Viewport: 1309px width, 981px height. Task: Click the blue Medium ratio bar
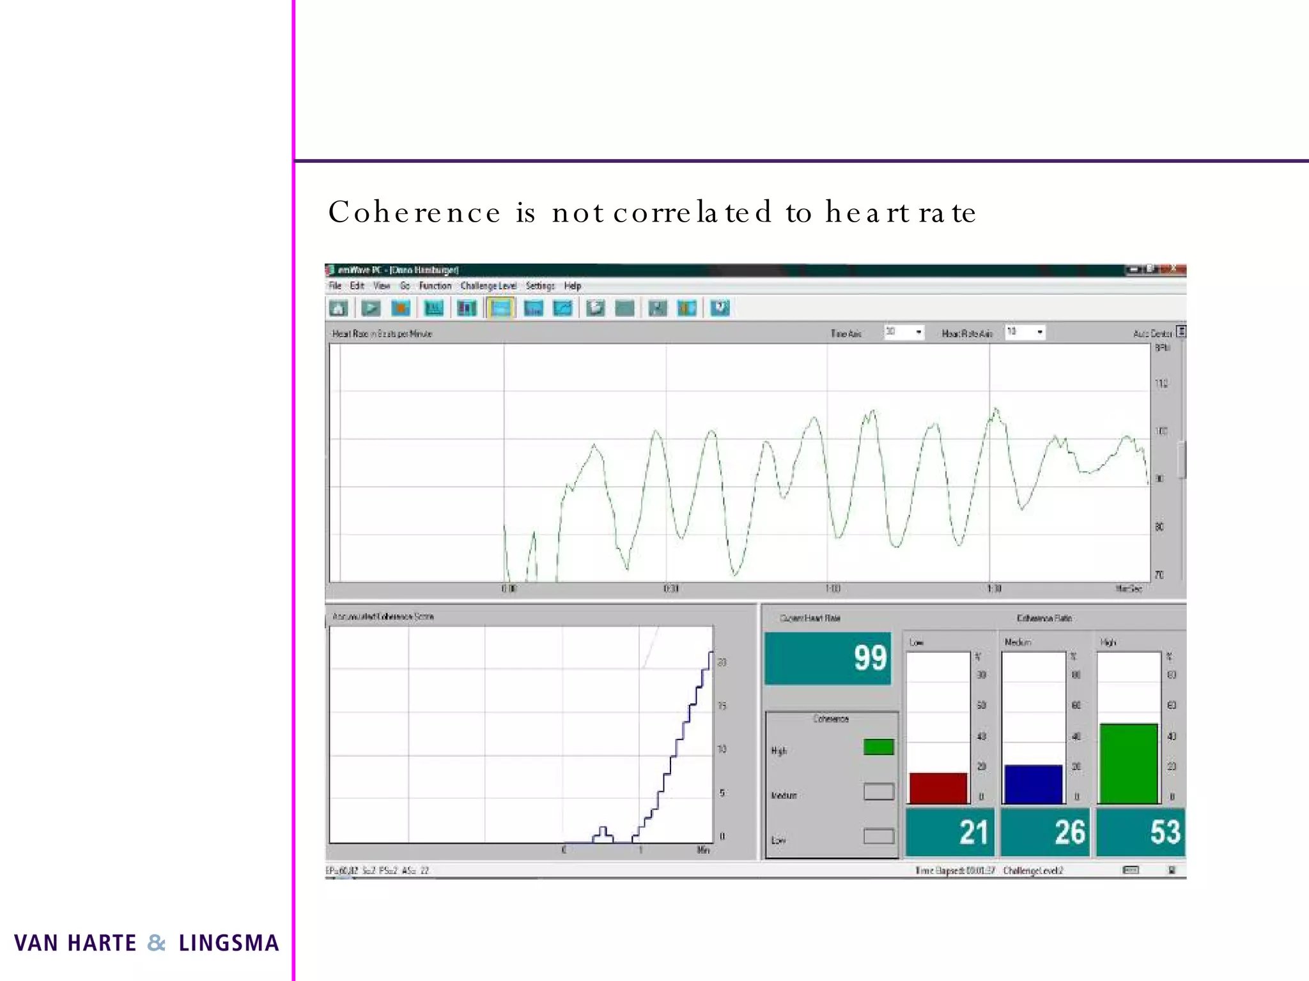tap(1033, 784)
